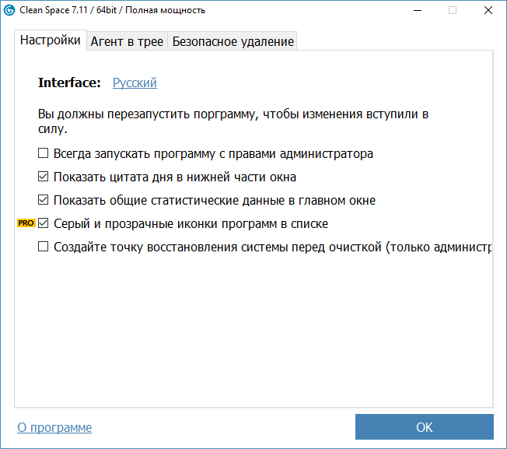Open the О программе link
The image size is (507, 449).
pos(54,427)
